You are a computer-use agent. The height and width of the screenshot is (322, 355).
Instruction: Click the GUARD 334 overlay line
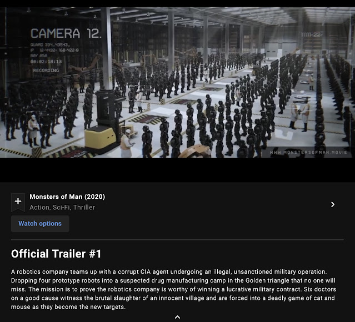tap(50, 45)
